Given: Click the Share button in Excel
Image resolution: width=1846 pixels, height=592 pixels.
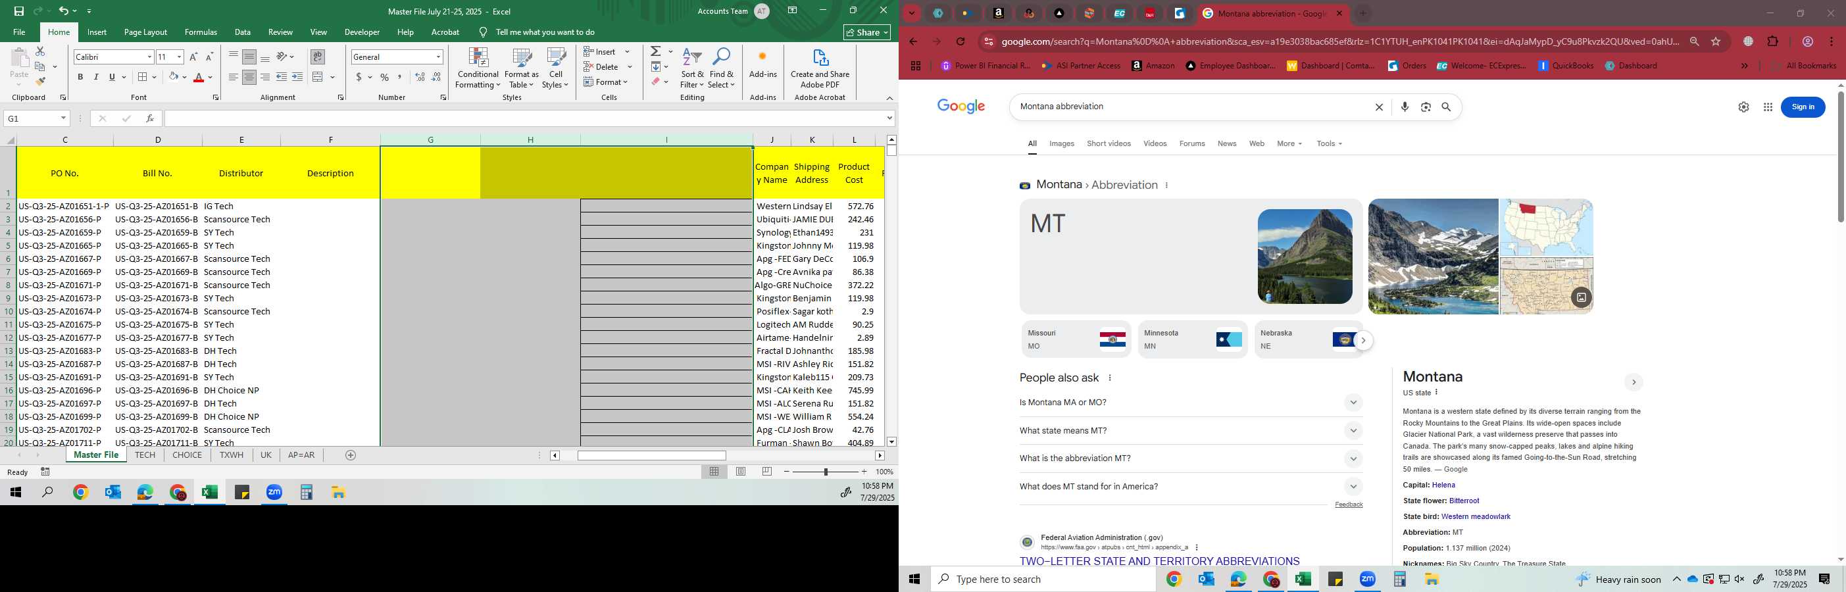Looking at the screenshot, I should point(867,32).
